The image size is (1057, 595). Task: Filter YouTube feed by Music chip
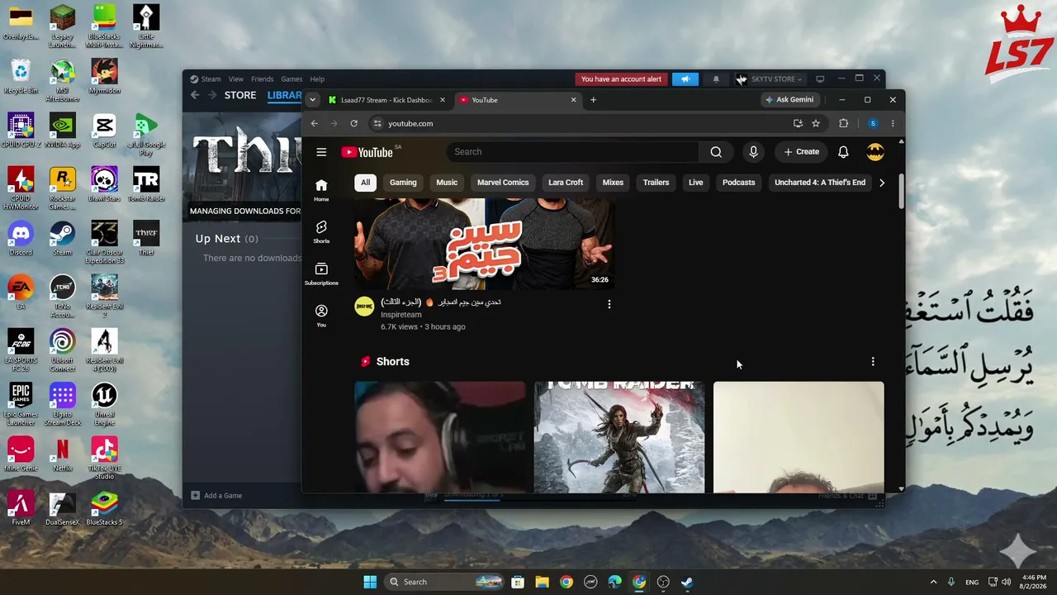point(447,183)
